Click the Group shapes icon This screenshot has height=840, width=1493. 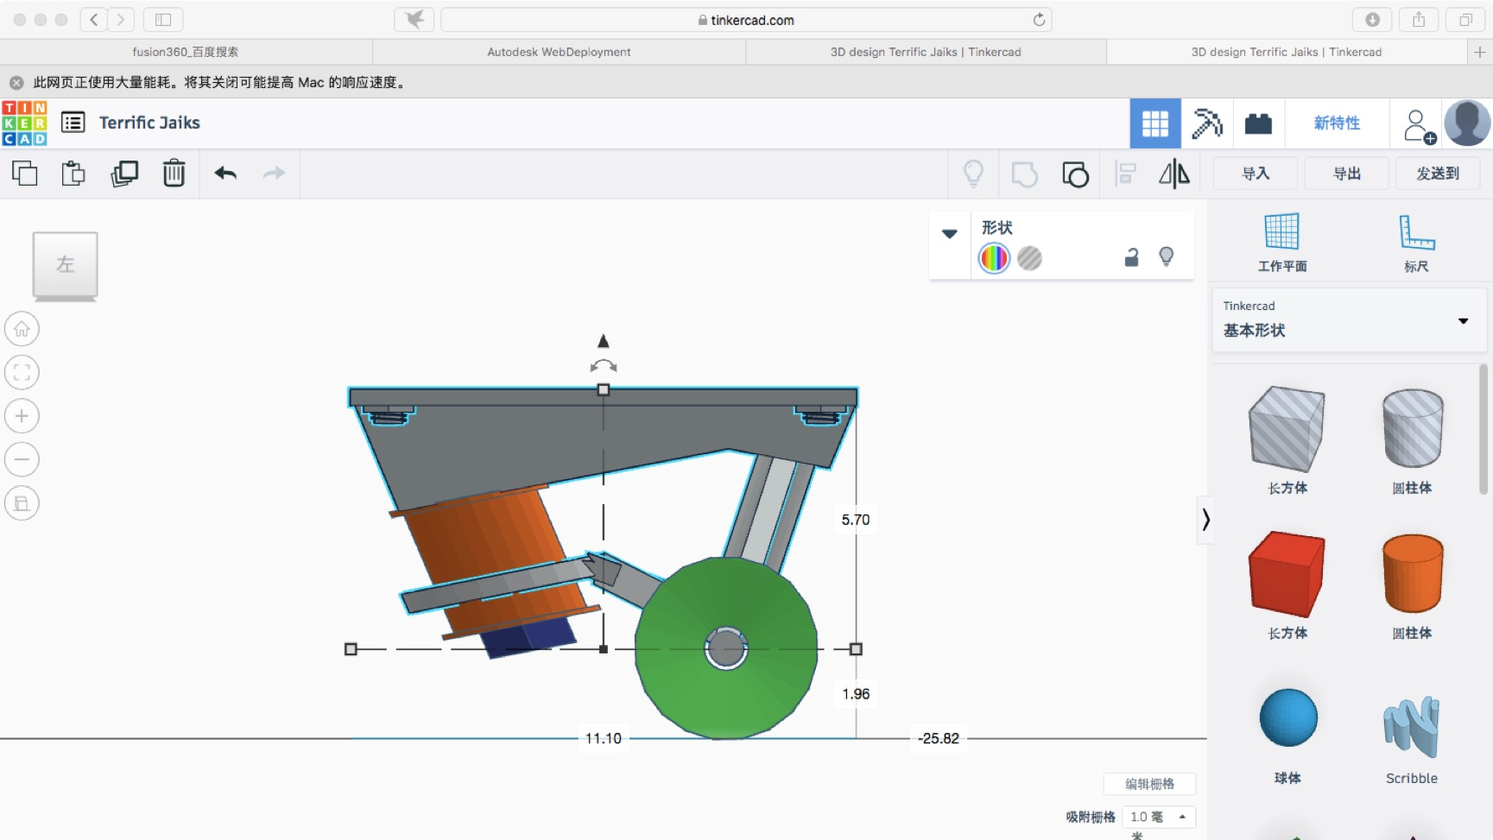point(1024,174)
